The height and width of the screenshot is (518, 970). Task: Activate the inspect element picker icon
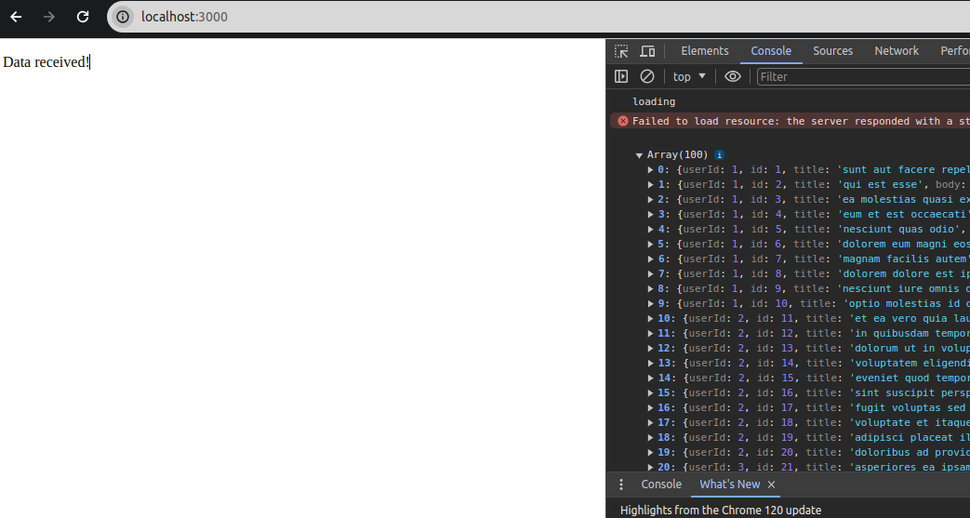[621, 51]
